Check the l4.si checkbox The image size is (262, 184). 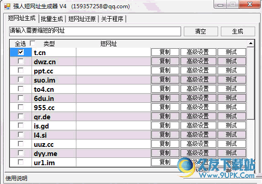tap(21, 134)
